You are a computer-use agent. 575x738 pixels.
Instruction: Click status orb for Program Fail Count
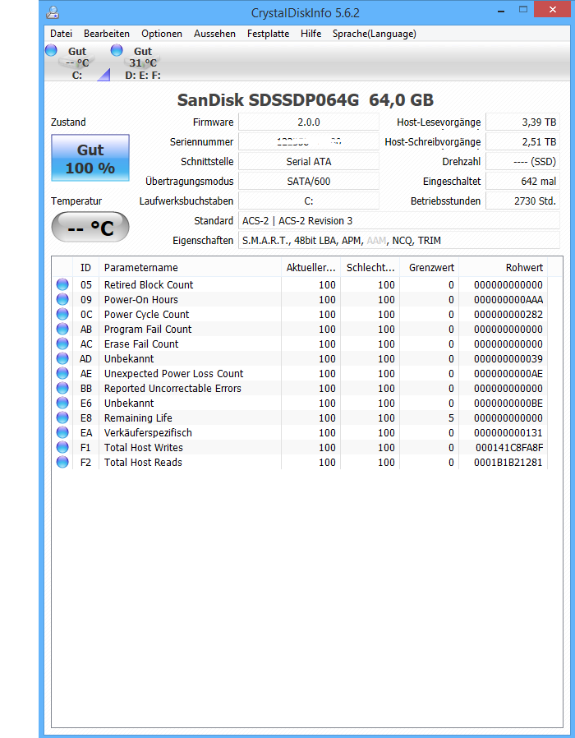62,329
